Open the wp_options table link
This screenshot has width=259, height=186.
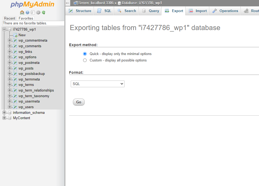pos(27,57)
